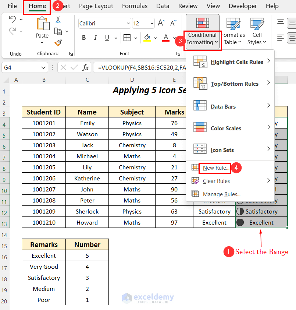
Task: Click the top align lines icon
Action: click(x=281, y=22)
